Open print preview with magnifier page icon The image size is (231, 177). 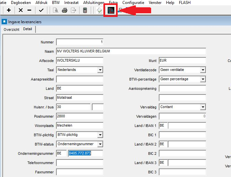56,10
